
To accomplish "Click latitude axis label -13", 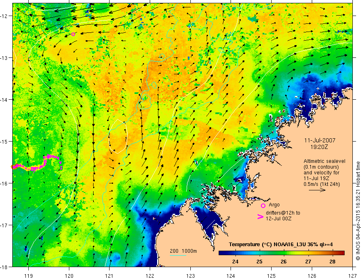I will (x=5, y=57).
